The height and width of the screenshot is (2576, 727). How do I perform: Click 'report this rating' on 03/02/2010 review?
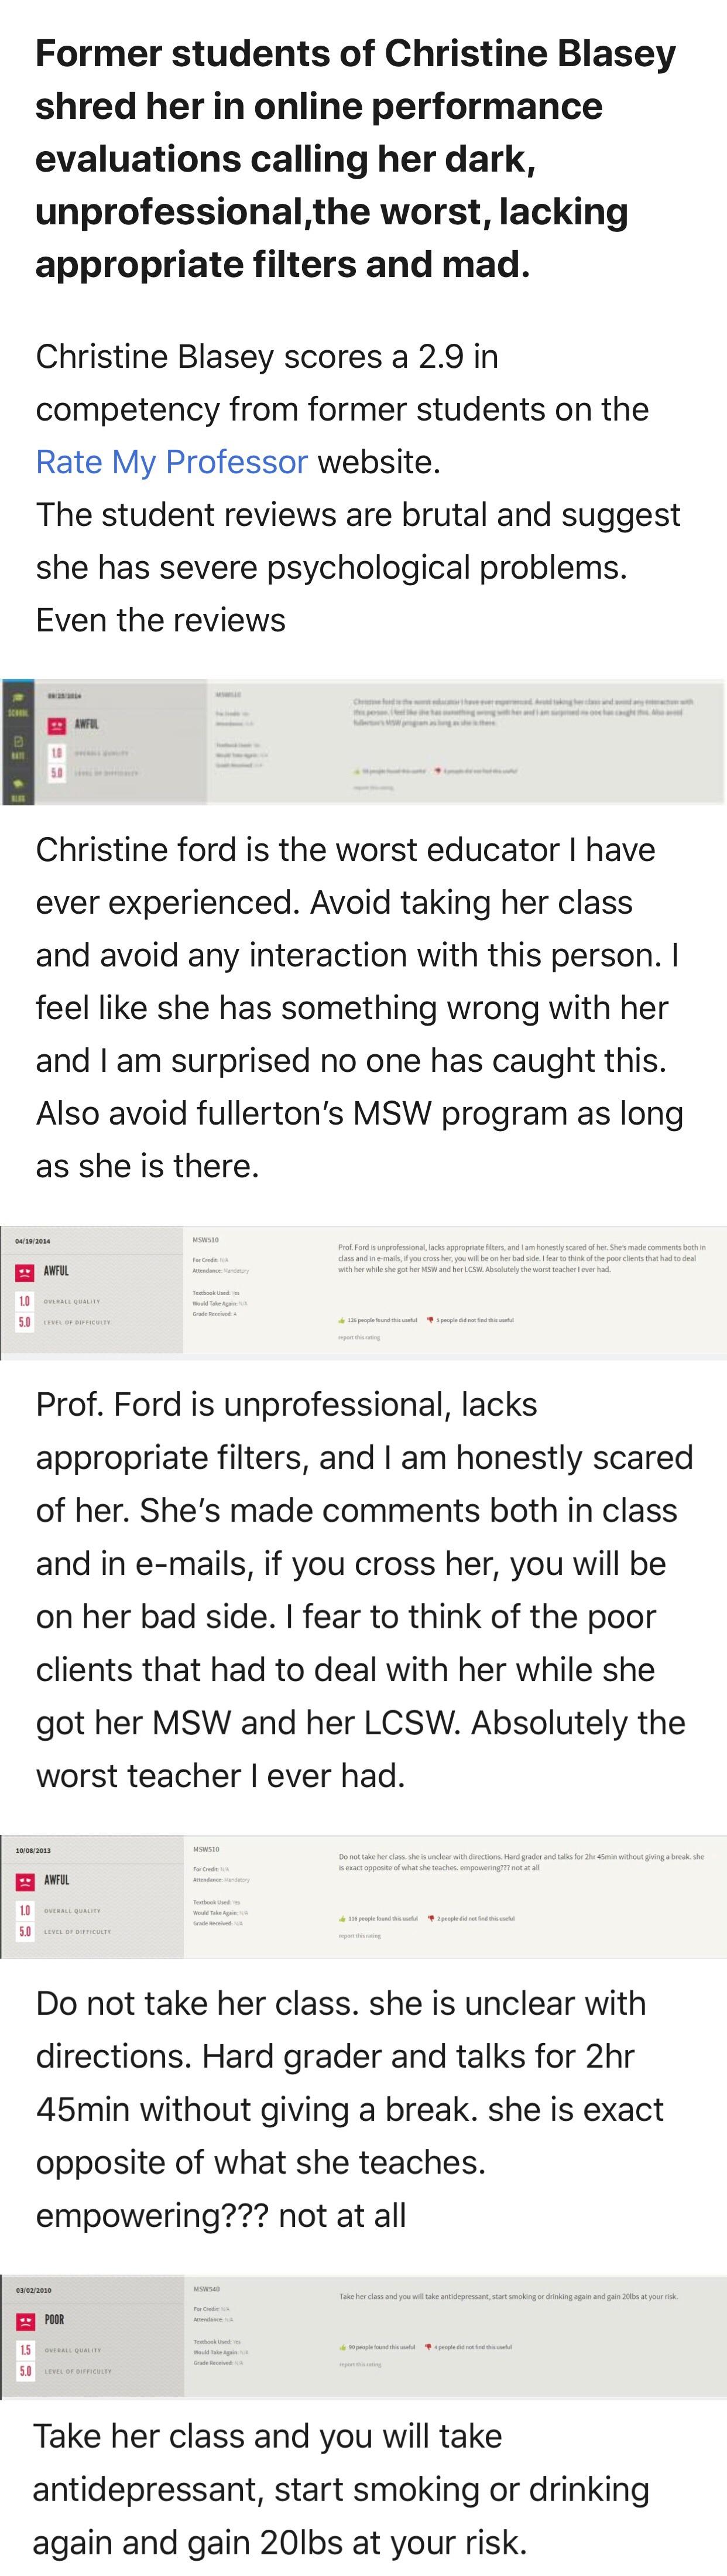pyautogui.click(x=359, y=2364)
